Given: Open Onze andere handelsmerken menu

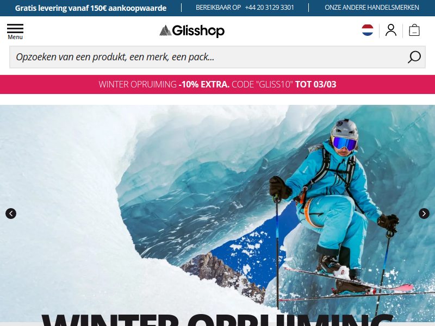Looking at the screenshot, I should [x=372, y=8].
